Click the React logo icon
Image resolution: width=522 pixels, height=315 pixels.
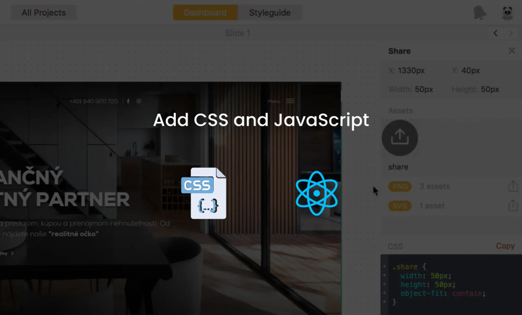(317, 194)
